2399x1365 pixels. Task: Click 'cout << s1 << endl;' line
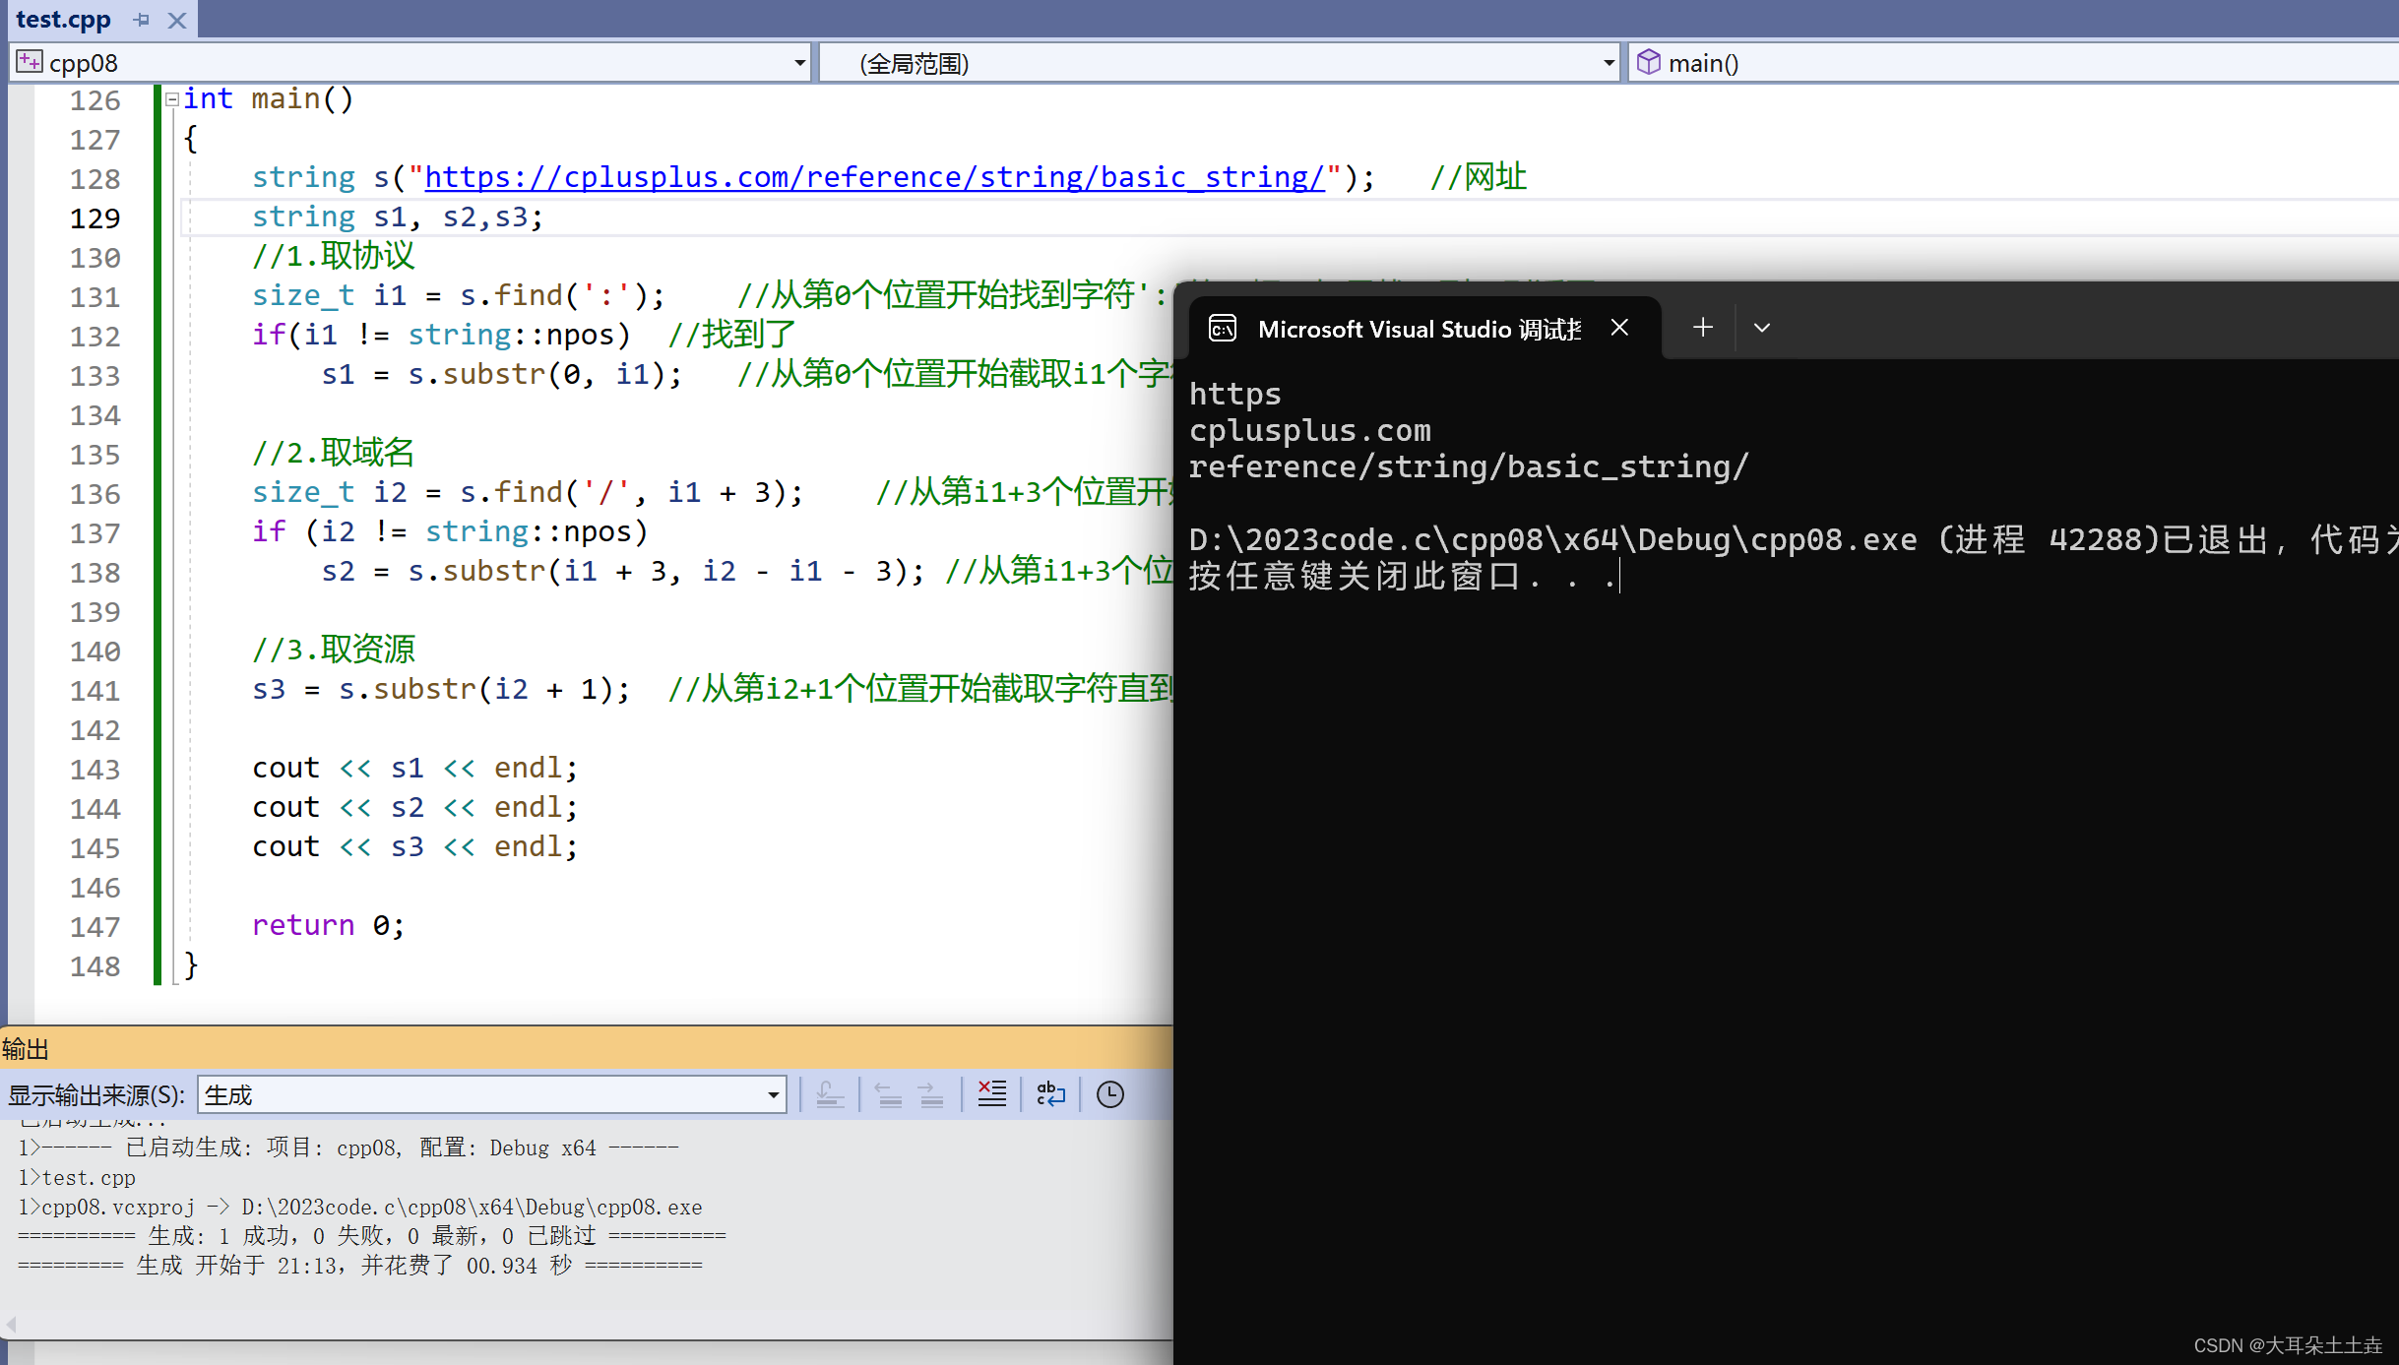(x=414, y=768)
